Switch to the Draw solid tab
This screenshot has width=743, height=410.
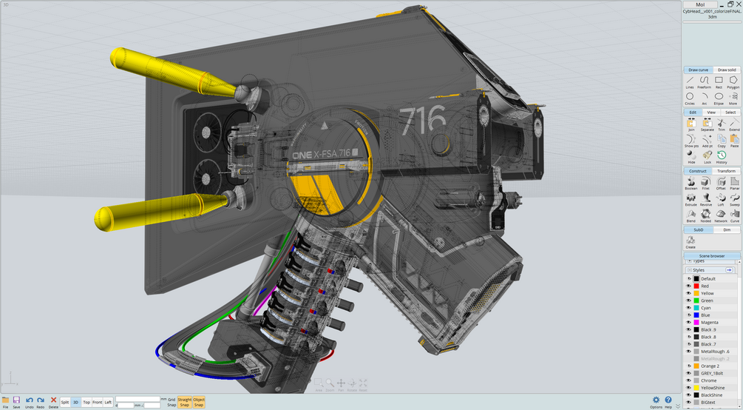(x=727, y=70)
